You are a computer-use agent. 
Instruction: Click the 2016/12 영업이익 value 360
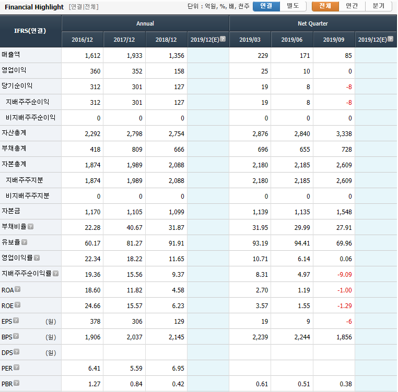pyautogui.click(x=95, y=71)
